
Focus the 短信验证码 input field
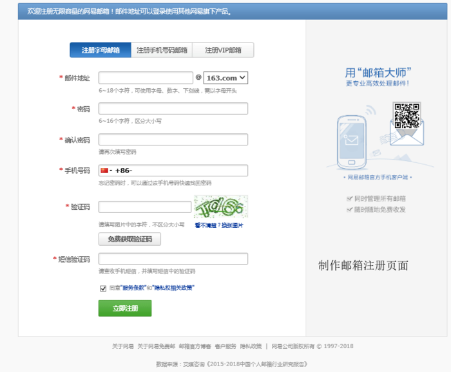point(173,259)
